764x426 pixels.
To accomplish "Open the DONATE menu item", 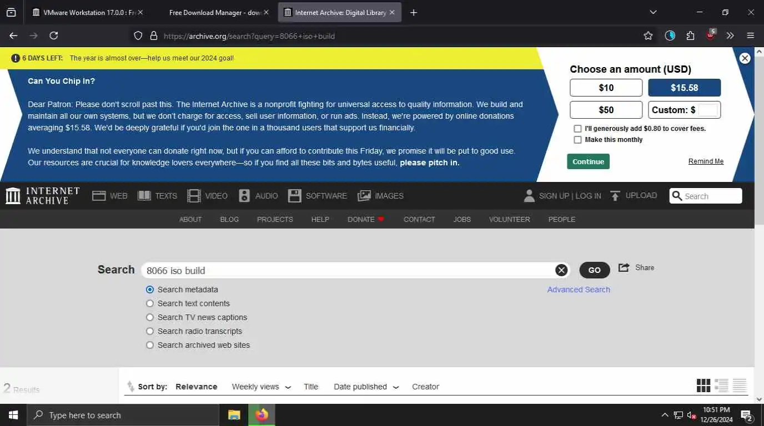I will pos(366,219).
